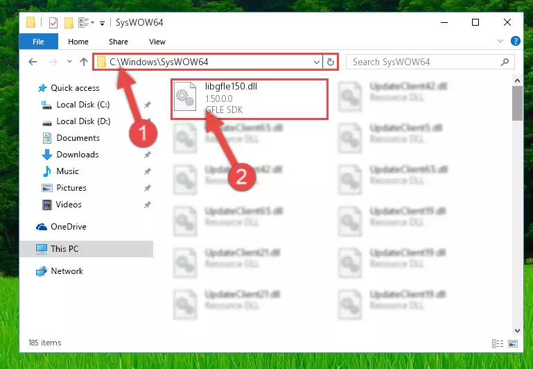Click the pin icon beside Local Disk (C:)

tap(147, 105)
